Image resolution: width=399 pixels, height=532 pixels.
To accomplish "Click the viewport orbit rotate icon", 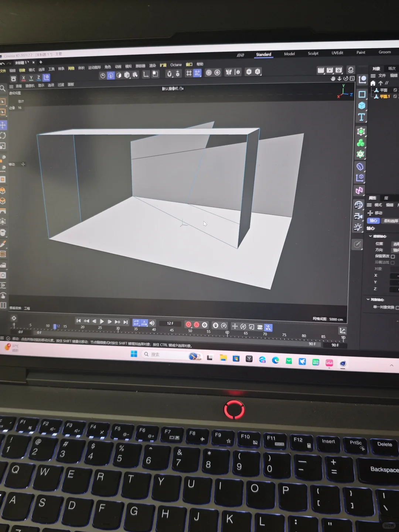I will 346,78.
